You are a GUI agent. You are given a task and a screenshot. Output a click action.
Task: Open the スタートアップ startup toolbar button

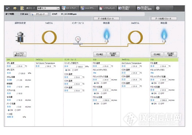(70, 8)
